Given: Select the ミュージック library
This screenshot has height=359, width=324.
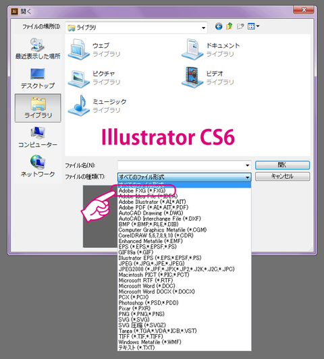Looking at the screenshot, I should (97, 105).
